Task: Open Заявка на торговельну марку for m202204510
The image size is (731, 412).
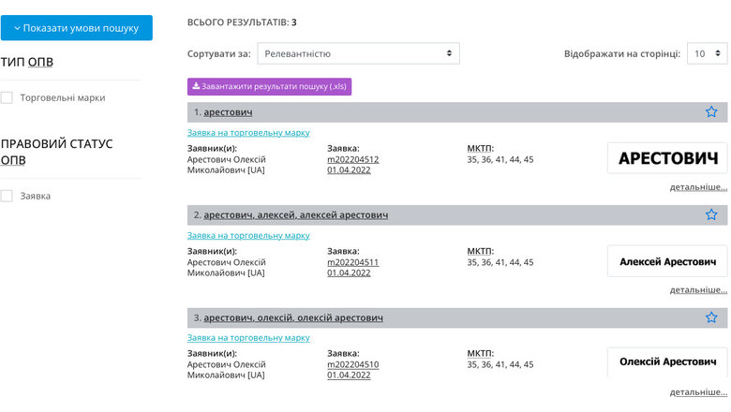Action: click(248, 338)
